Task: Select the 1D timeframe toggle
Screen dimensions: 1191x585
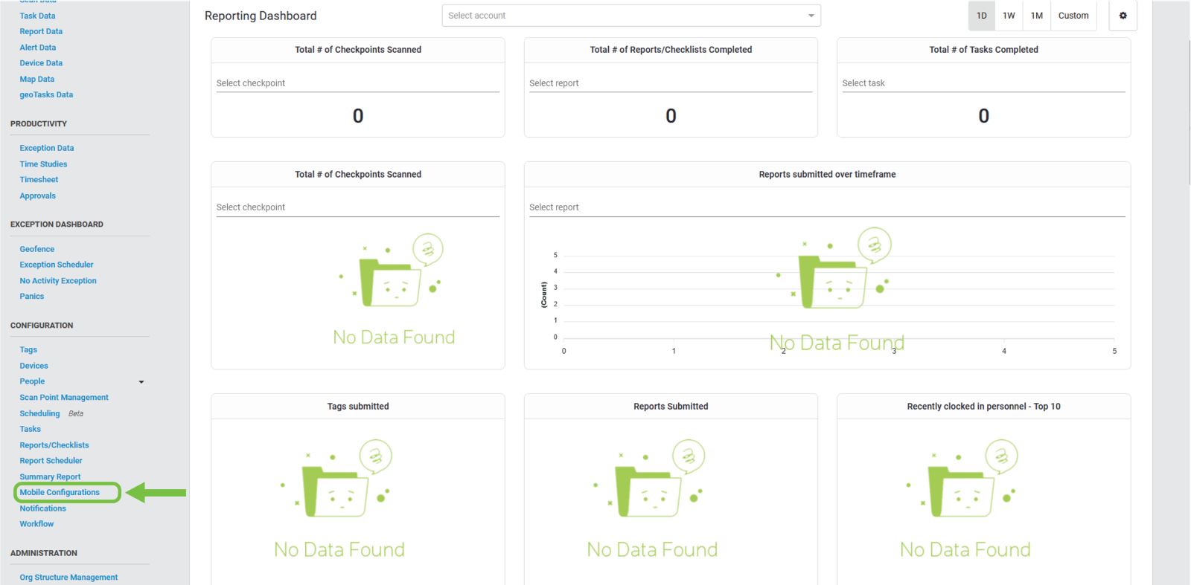Action: coord(981,16)
